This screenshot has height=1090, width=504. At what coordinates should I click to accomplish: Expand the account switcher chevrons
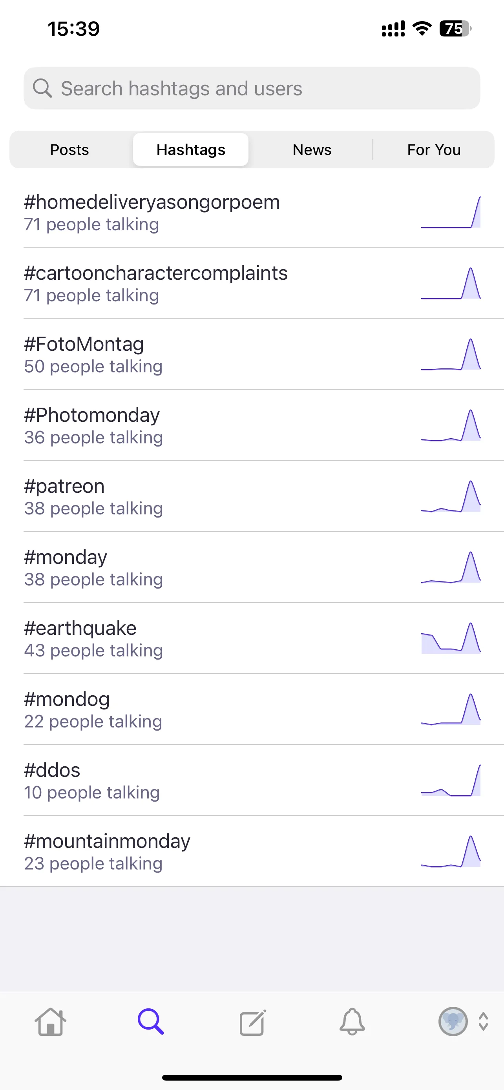pos(483,1021)
